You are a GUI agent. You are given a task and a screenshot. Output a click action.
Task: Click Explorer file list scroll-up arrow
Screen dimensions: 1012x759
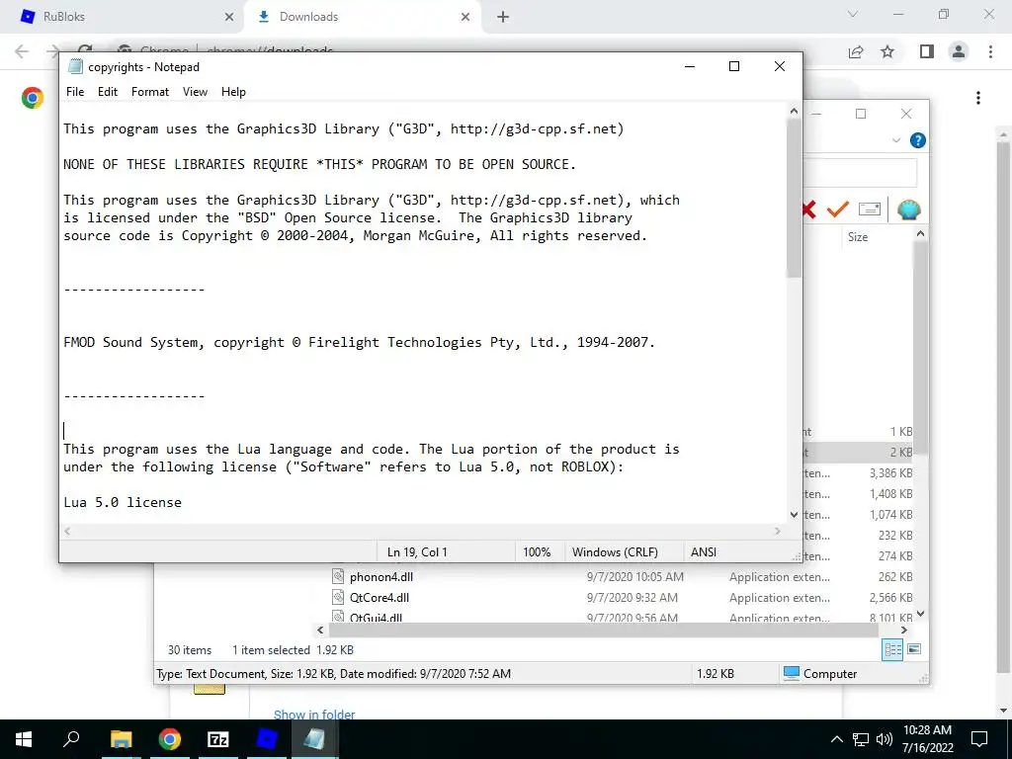click(921, 233)
